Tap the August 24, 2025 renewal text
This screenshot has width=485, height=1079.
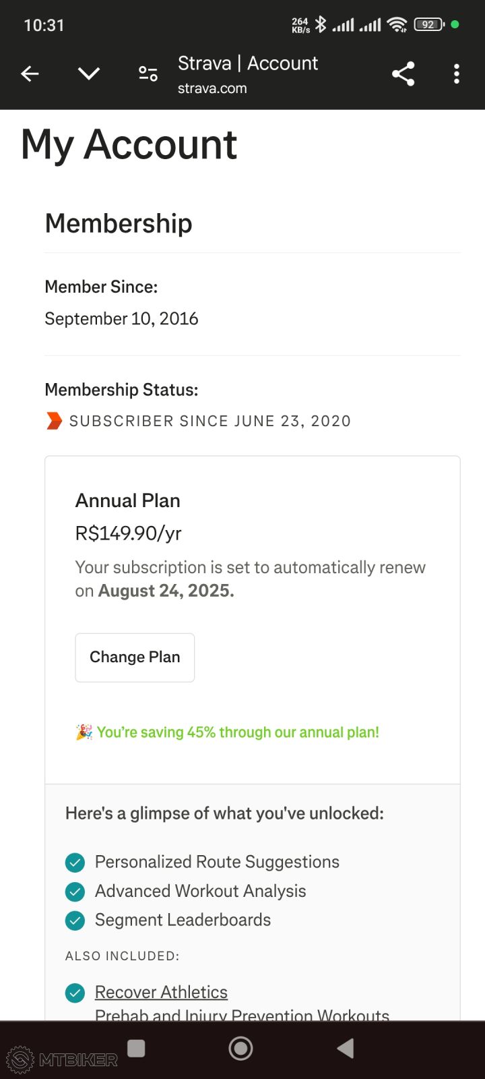click(x=166, y=591)
